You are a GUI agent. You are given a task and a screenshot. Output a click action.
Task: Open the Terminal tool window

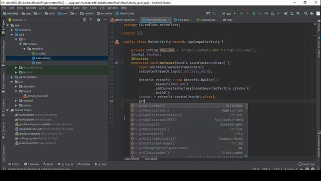31,164
